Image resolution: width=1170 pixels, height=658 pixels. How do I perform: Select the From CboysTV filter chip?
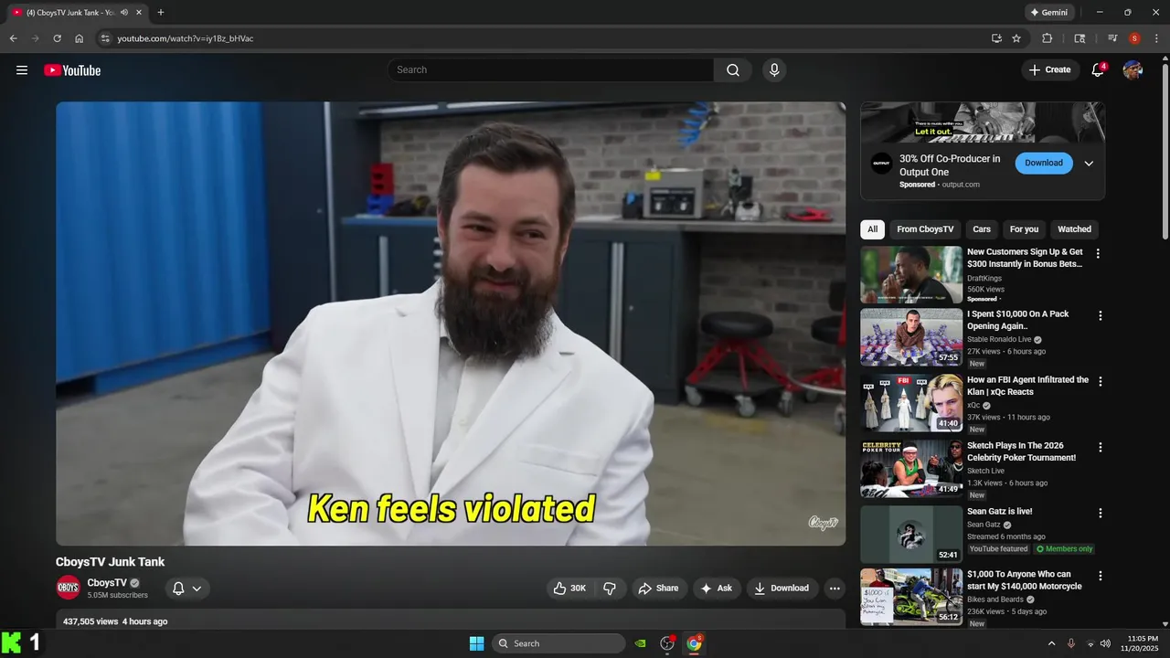925,229
